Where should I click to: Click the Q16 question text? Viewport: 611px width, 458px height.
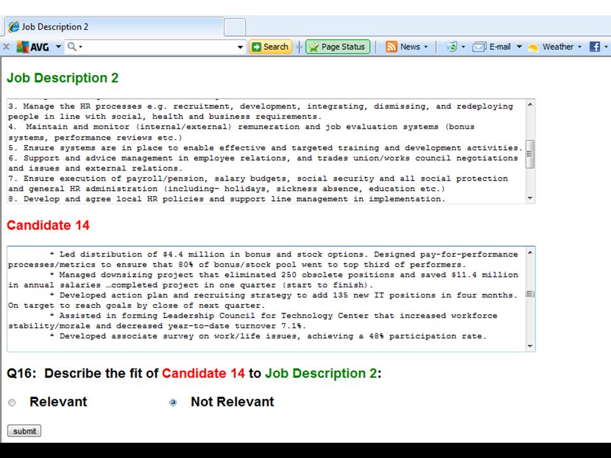[194, 373]
